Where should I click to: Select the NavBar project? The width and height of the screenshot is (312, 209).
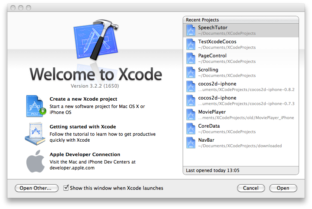tap(241, 143)
